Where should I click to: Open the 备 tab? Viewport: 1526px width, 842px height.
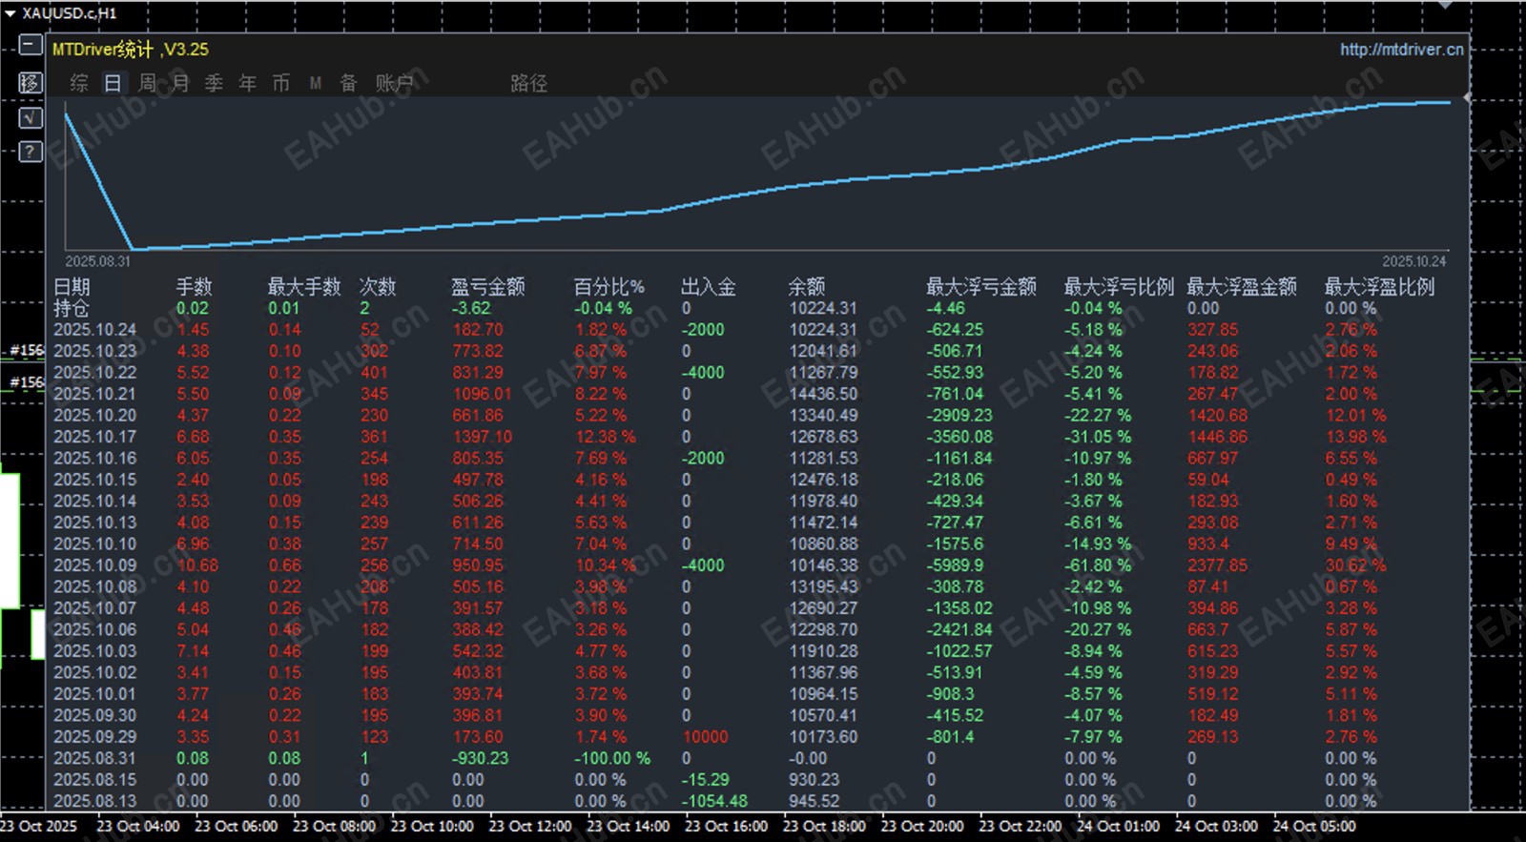348,83
